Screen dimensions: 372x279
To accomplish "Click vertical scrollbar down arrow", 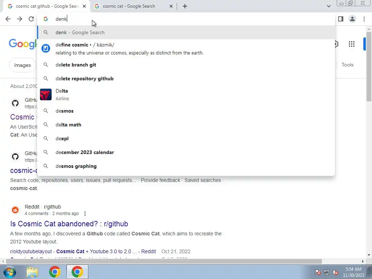I will coord(369,255).
